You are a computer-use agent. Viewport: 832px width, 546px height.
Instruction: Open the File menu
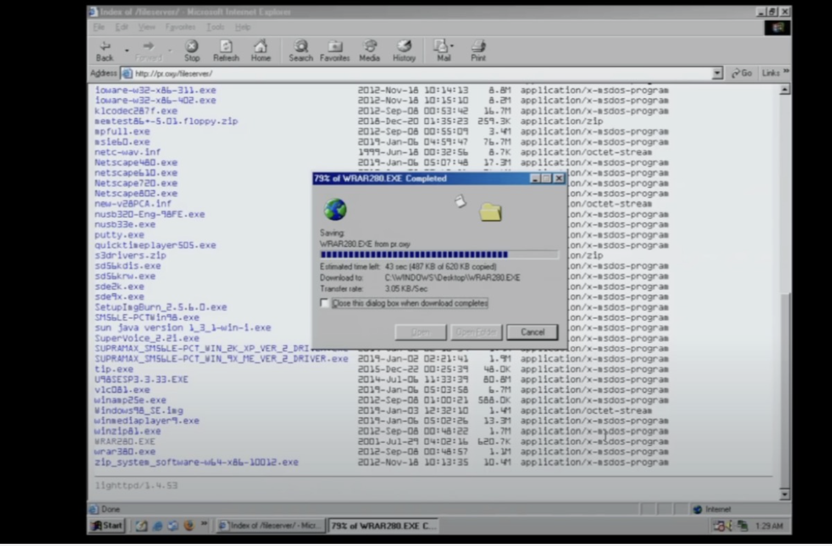(99, 27)
